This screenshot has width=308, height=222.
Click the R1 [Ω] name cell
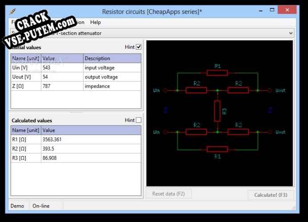[26, 140]
